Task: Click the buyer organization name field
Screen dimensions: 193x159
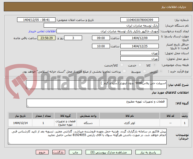Action: [101, 26]
